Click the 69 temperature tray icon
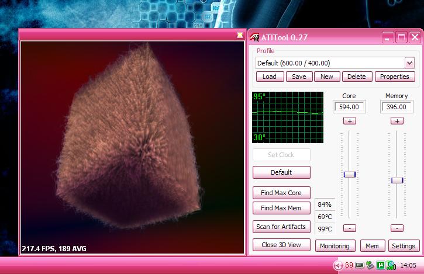 pyautogui.click(x=349, y=265)
